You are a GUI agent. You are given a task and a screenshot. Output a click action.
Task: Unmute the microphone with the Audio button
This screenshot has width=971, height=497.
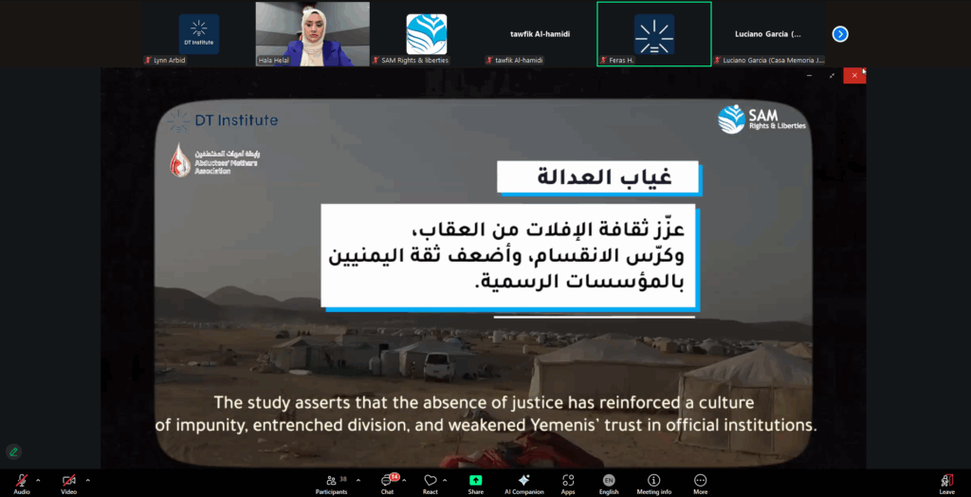coord(21,482)
